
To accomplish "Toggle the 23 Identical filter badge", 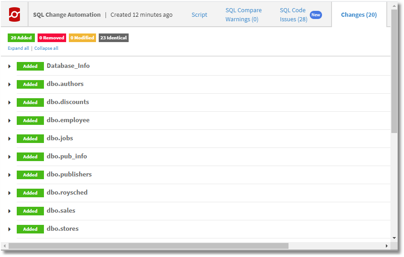I will (x=114, y=38).
